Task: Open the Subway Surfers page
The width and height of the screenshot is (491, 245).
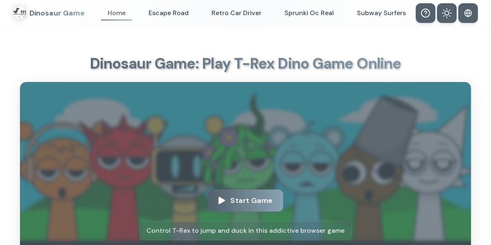Action: 381,13
